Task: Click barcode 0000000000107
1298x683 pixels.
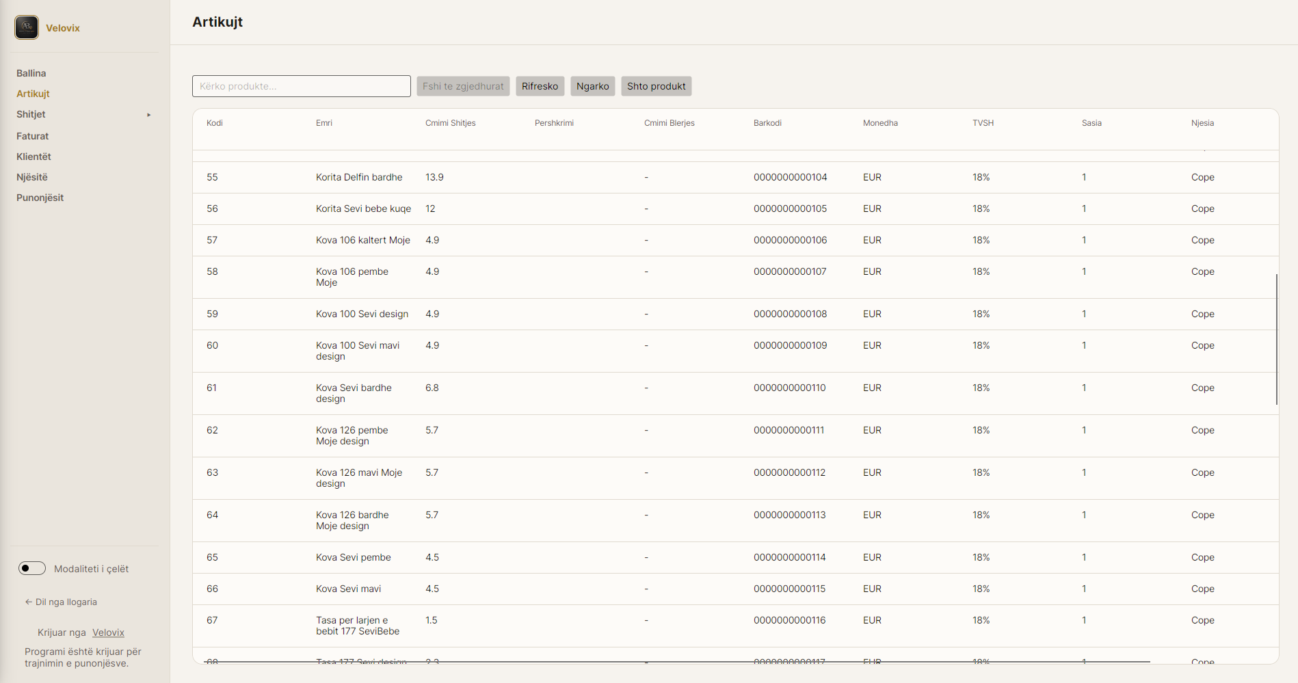Action: (x=790, y=271)
